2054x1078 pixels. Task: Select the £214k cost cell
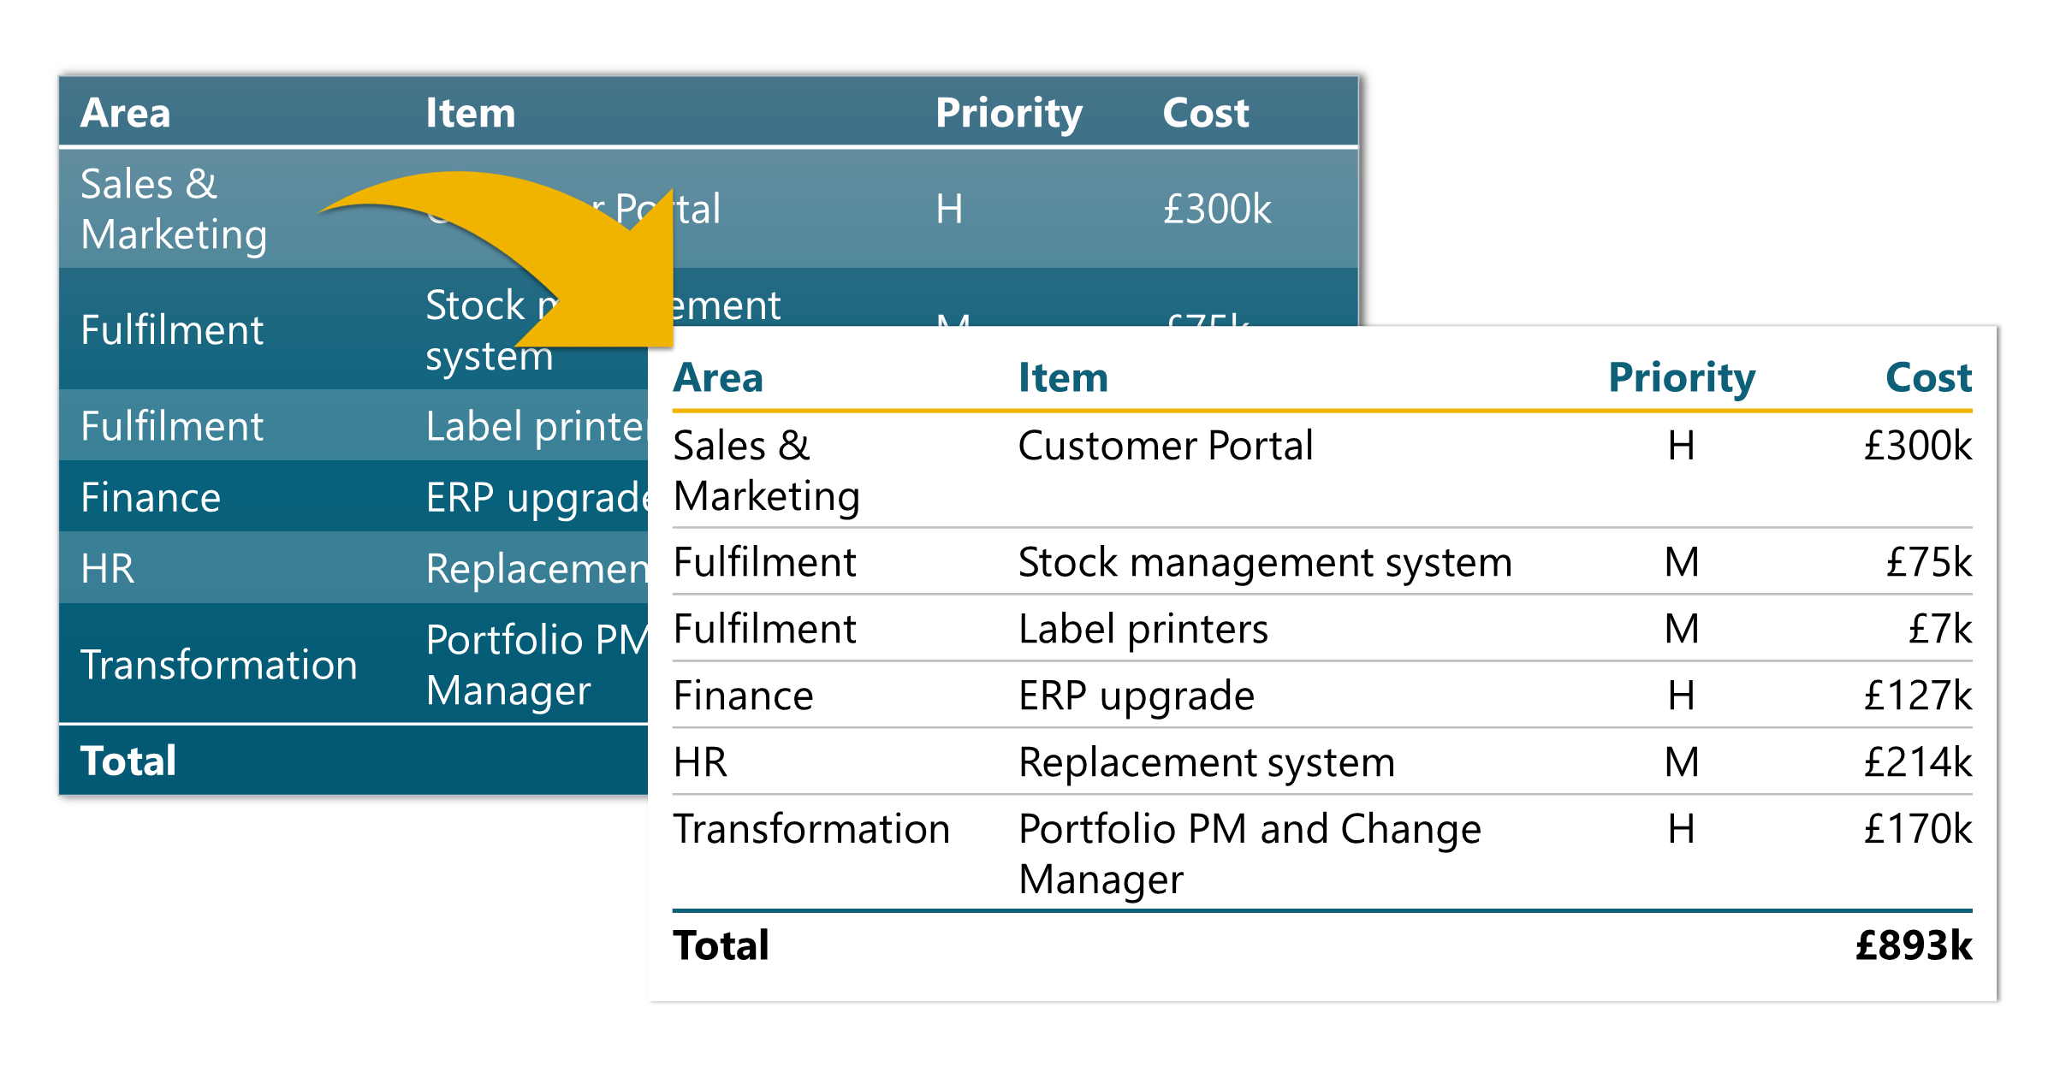tap(1917, 762)
